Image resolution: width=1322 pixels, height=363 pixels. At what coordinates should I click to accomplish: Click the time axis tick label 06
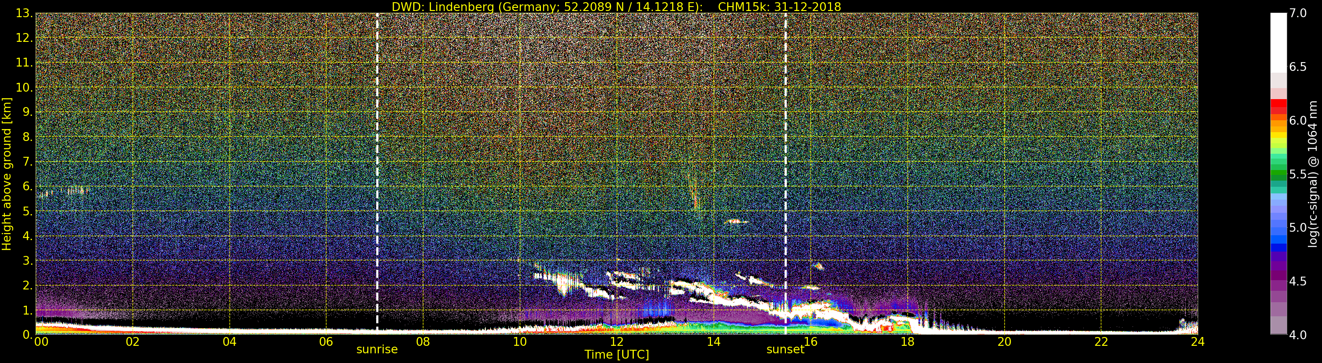coord(326,341)
